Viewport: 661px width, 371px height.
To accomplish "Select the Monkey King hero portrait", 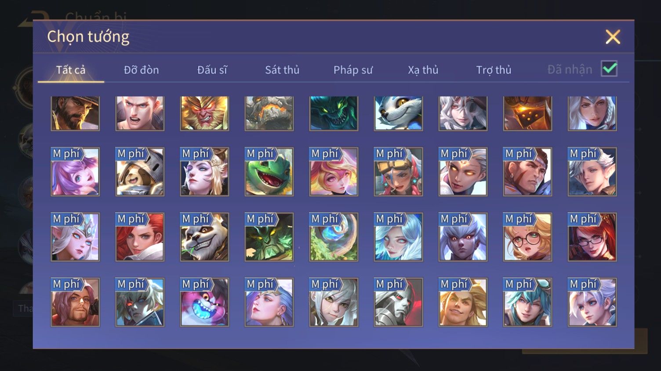I will (204, 113).
